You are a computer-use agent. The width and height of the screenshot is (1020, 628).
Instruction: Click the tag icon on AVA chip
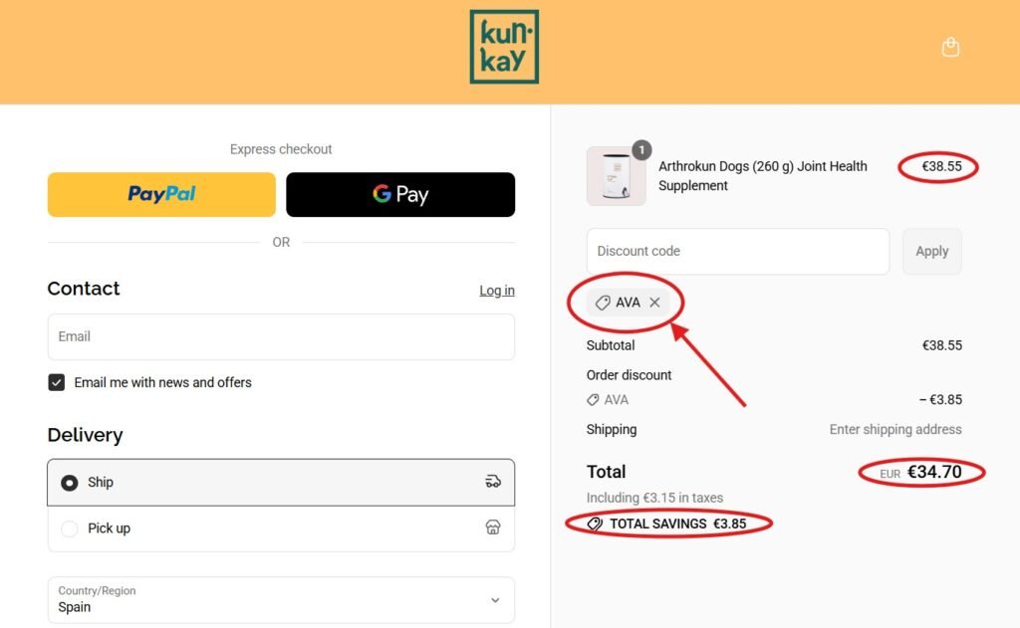(x=603, y=303)
